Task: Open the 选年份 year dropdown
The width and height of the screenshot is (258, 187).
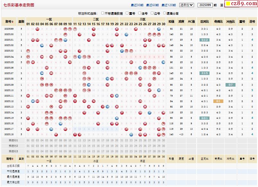Action: click(186, 5)
